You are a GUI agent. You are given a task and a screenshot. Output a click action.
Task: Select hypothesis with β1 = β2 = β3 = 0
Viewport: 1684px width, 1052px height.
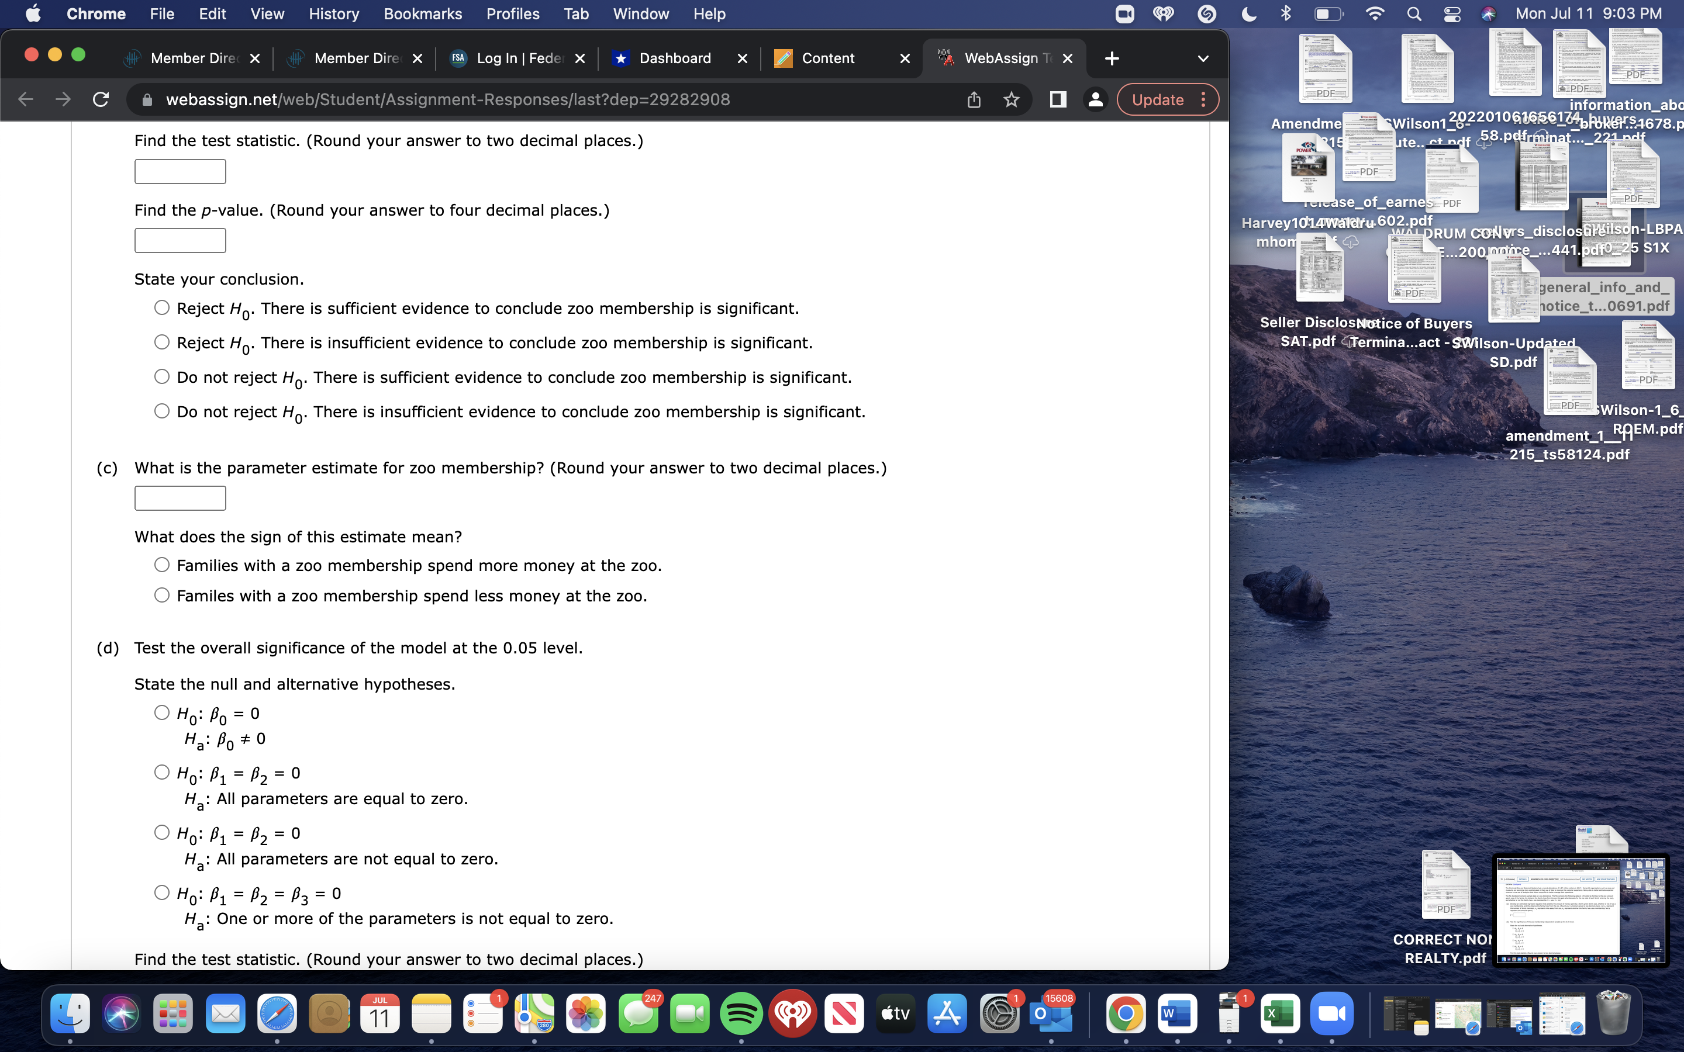[162, 892]
